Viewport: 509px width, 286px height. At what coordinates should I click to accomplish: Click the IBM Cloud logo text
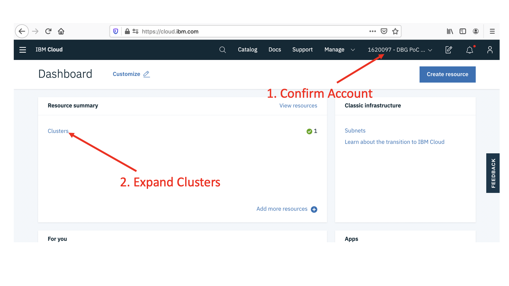pos(49,50)
